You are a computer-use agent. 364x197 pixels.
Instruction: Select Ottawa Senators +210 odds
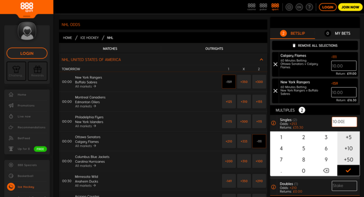[x=229, y=141]
